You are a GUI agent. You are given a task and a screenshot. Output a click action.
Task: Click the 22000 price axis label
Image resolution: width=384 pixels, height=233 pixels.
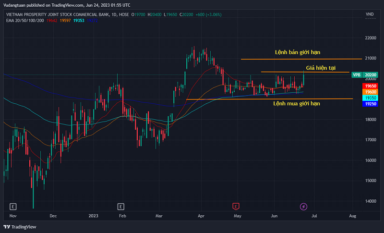pos(369,37)
